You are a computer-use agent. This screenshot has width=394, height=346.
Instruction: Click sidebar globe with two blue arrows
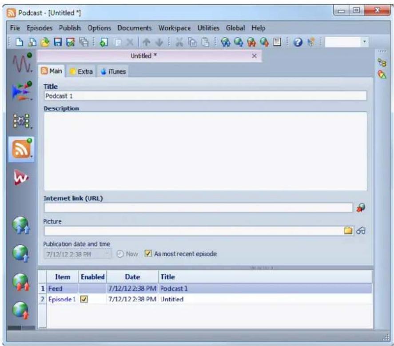pyautogui.click(x=21, y=225)
